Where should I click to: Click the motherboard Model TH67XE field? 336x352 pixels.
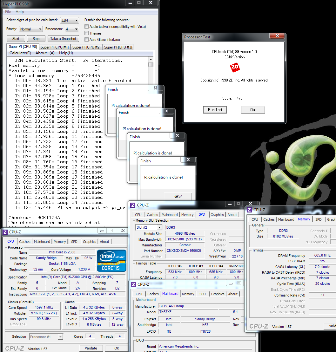point(188,312)
